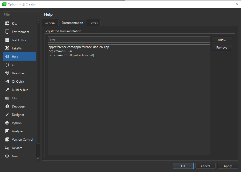Select the Environment monitor icon
This screenshot has width=241, height=172.
7,32
